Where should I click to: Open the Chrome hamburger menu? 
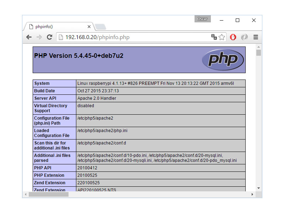point(256,37)
